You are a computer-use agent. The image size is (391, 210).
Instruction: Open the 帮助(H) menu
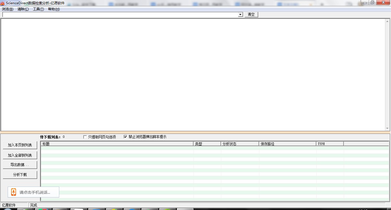tap(54, 9)
